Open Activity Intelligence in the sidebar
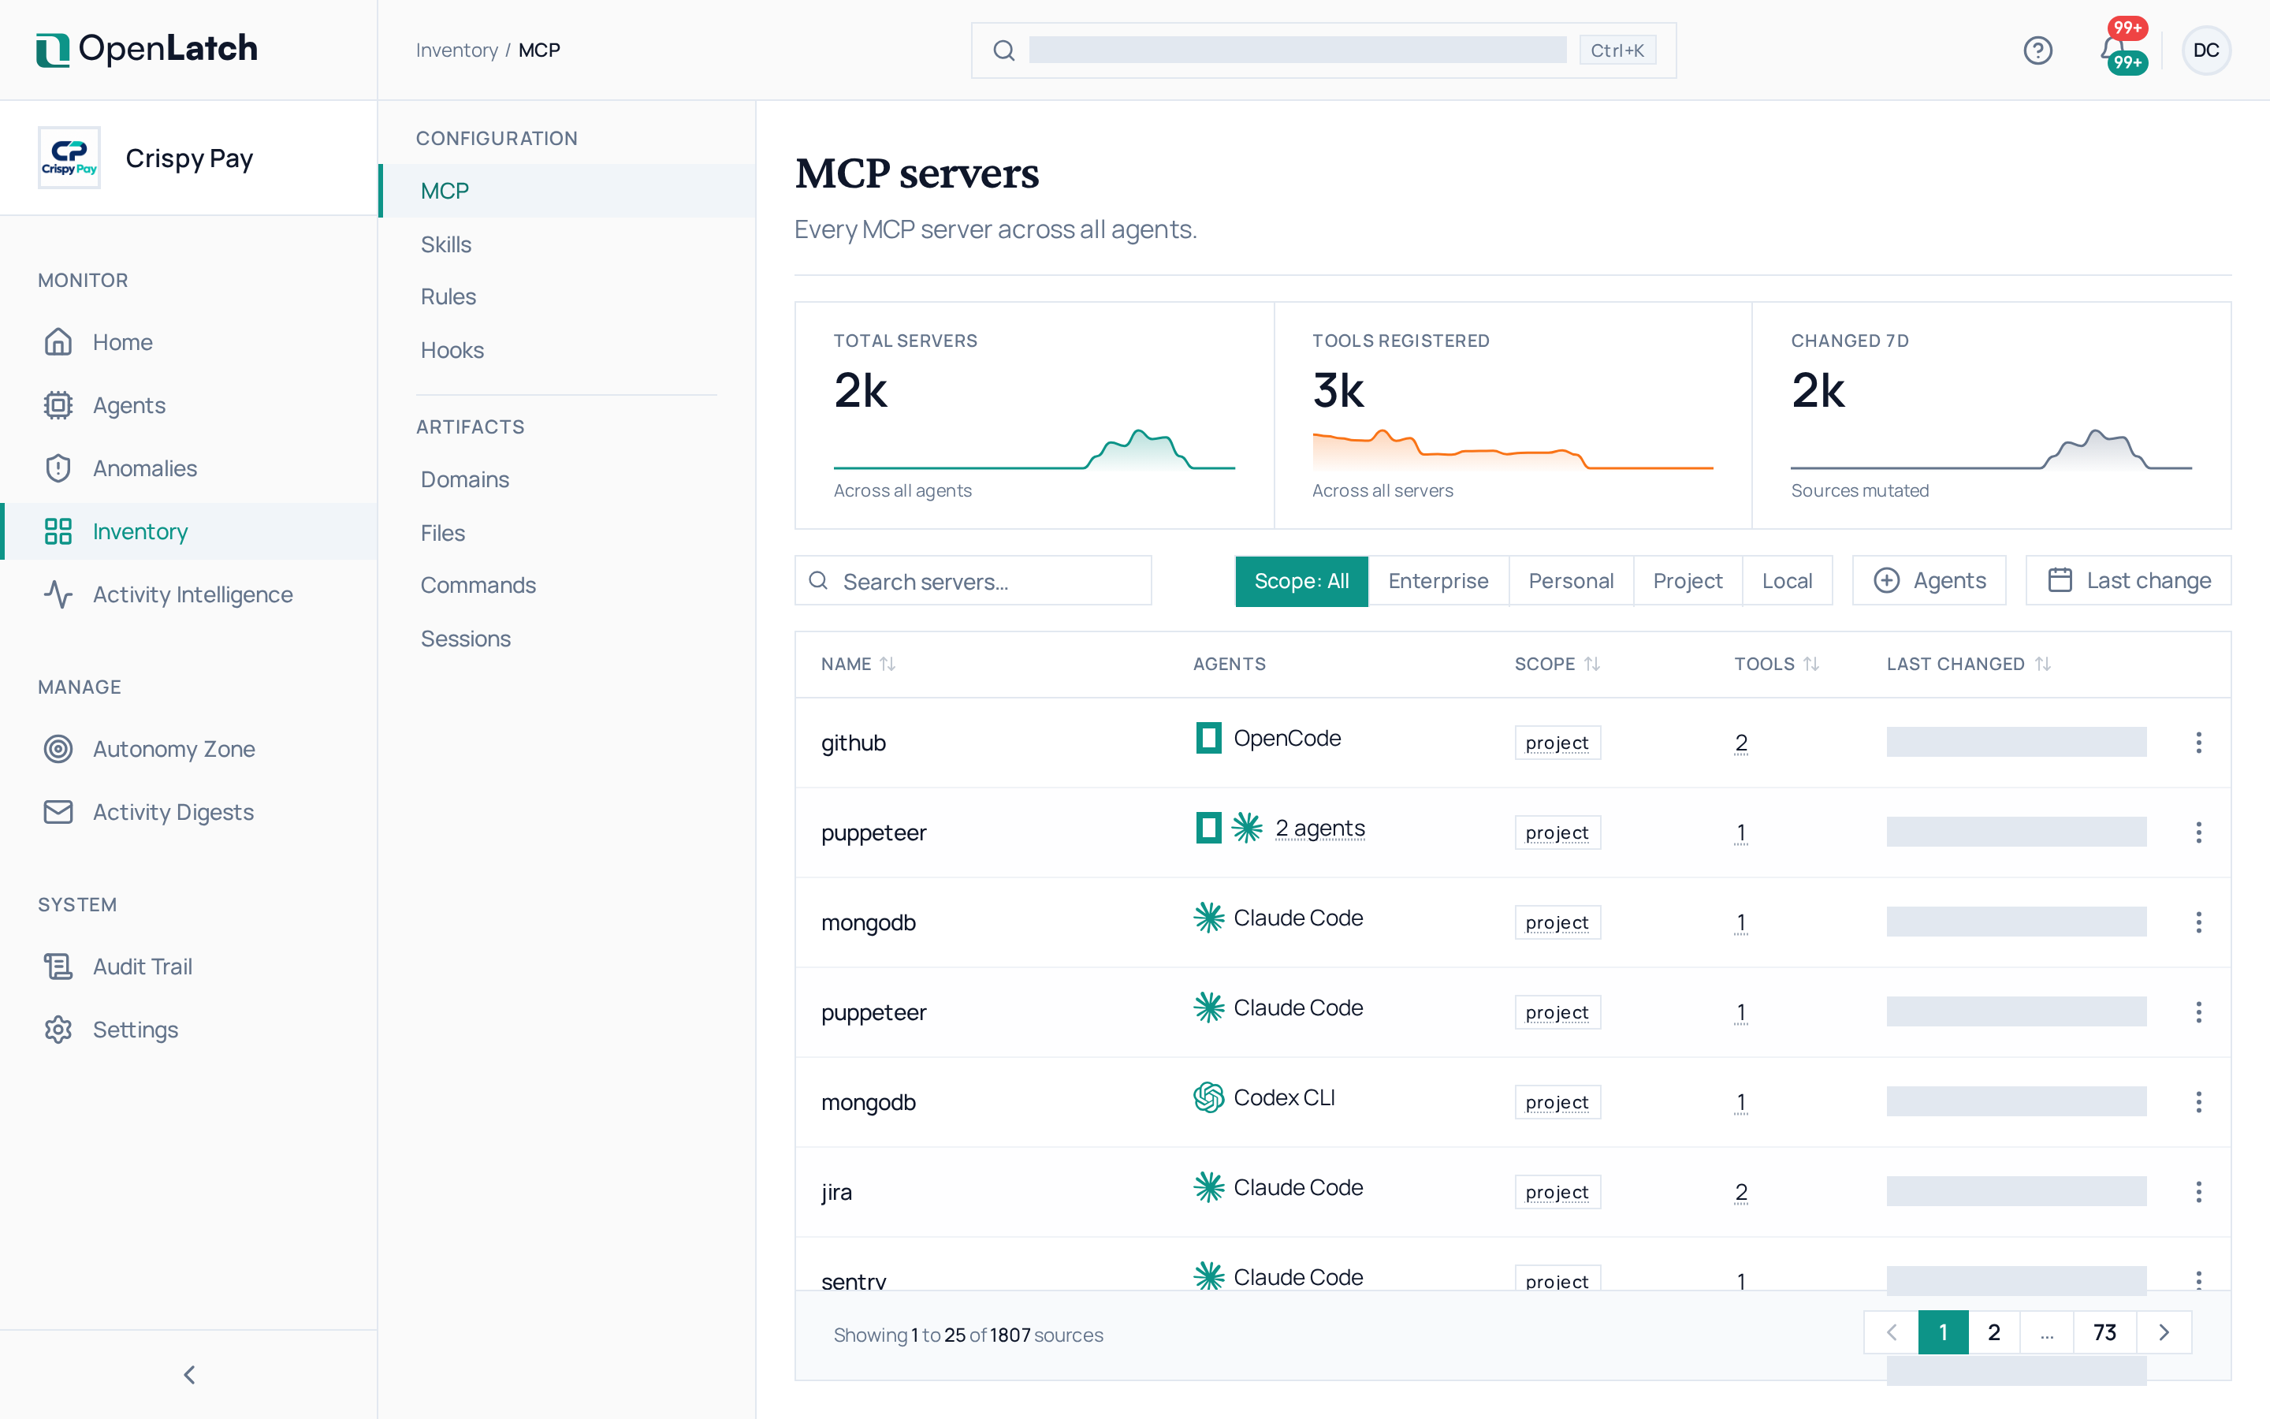 188,594
